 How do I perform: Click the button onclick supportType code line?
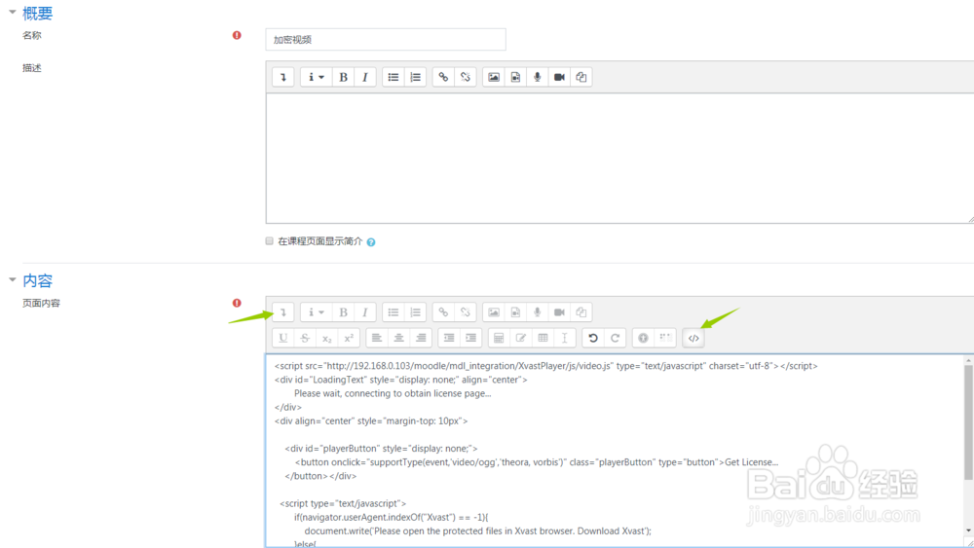(x=537, y=462)
